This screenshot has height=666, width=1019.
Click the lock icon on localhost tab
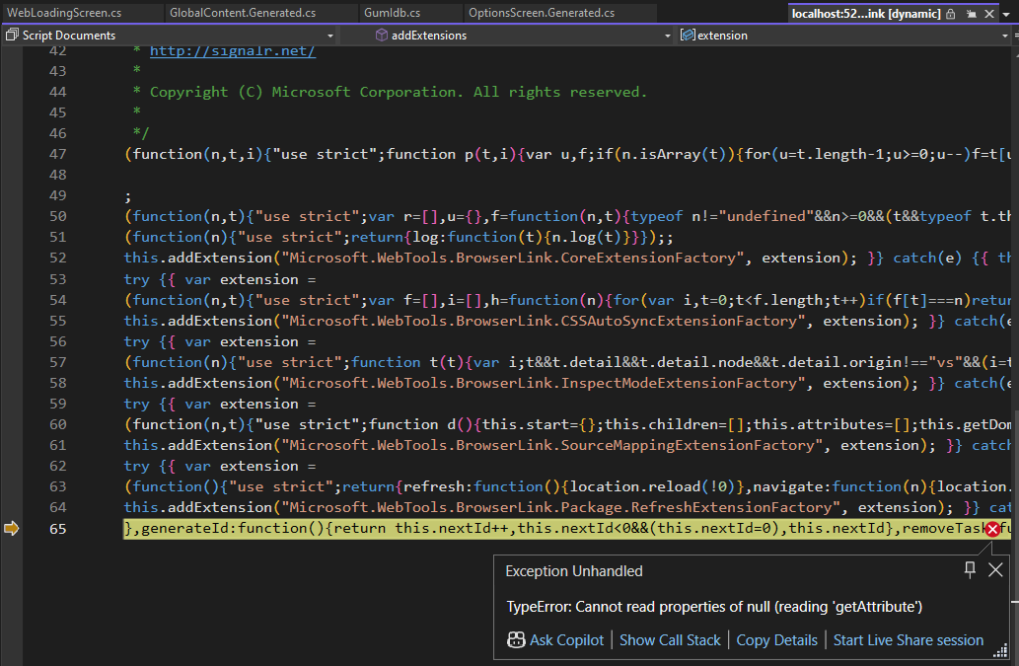pyautogui.click(x=951, y=14)
